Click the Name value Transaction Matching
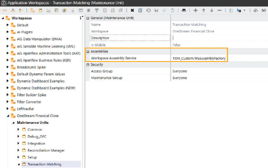This screenshot has width=268, height=168. coord(189,25)
